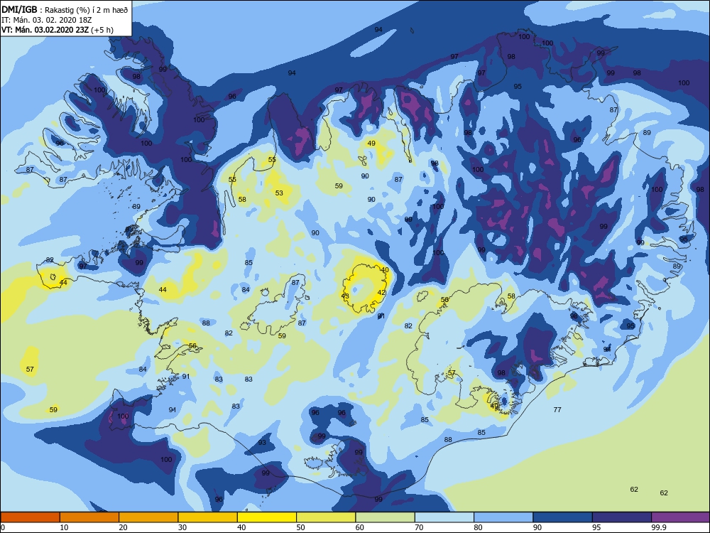Image resolution: width=710 pixels, height=533 pixels.
Task: Click the 70–80 pale blue legend swatch
Action: [x=444, y=517]
